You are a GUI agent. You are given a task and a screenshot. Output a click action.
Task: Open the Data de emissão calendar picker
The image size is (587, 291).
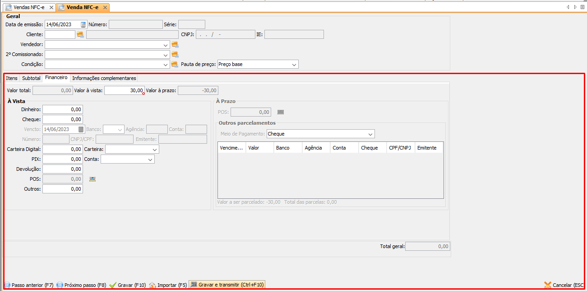point(83,24)
